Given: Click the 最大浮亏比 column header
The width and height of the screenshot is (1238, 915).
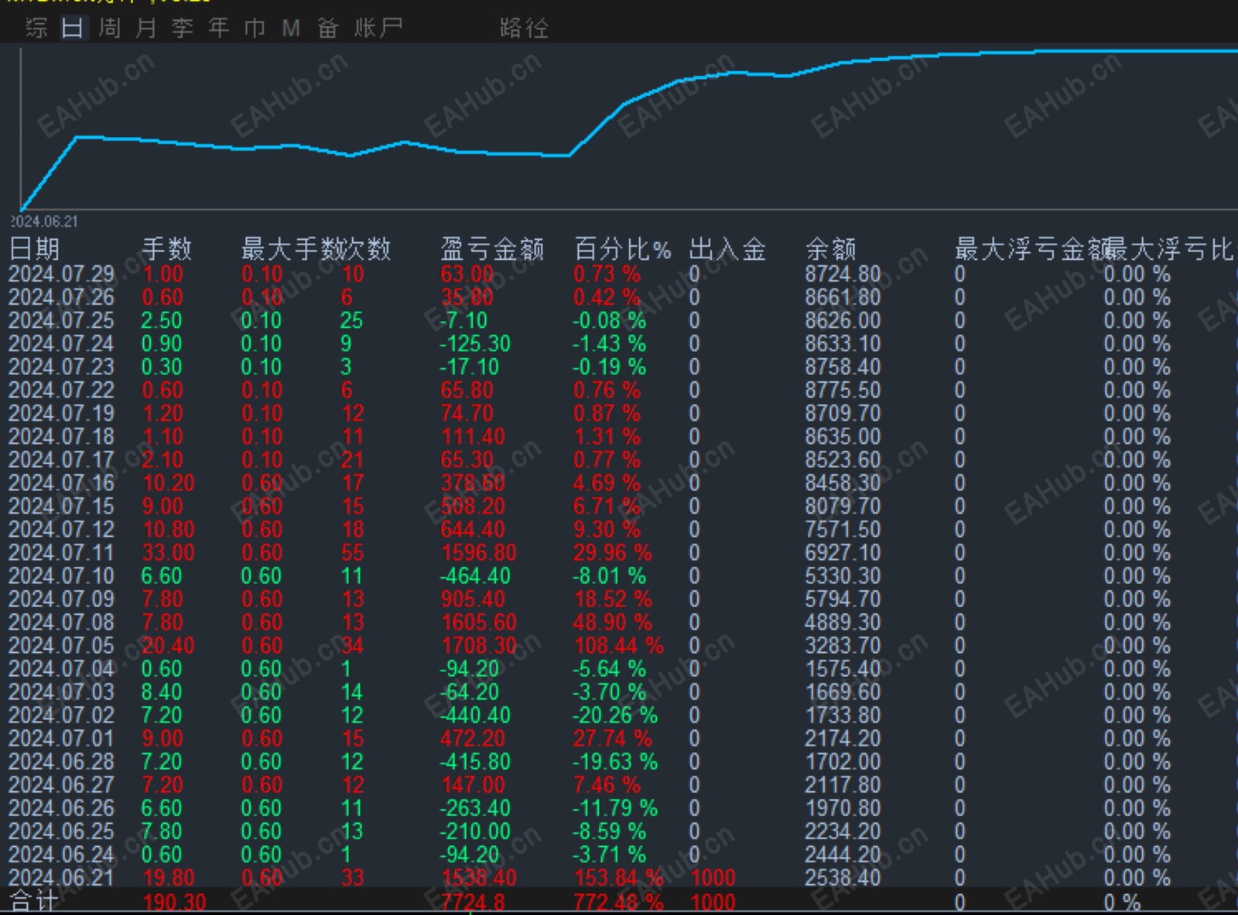Looking at the screenshot, I should click(x=1170, y=249).
